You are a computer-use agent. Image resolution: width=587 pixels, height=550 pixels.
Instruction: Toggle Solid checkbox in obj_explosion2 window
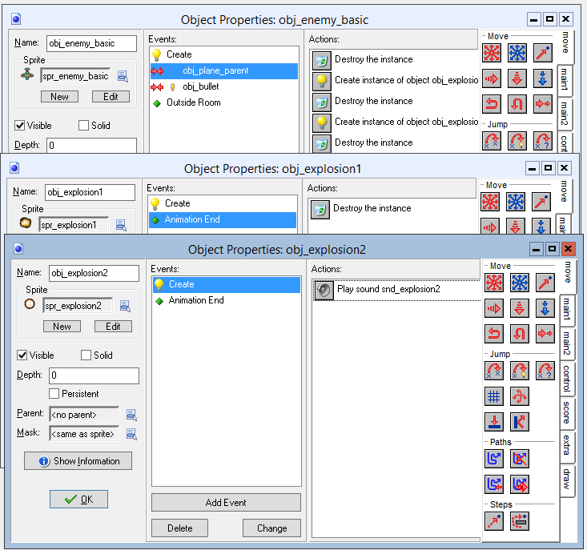[x=86, y=355]
